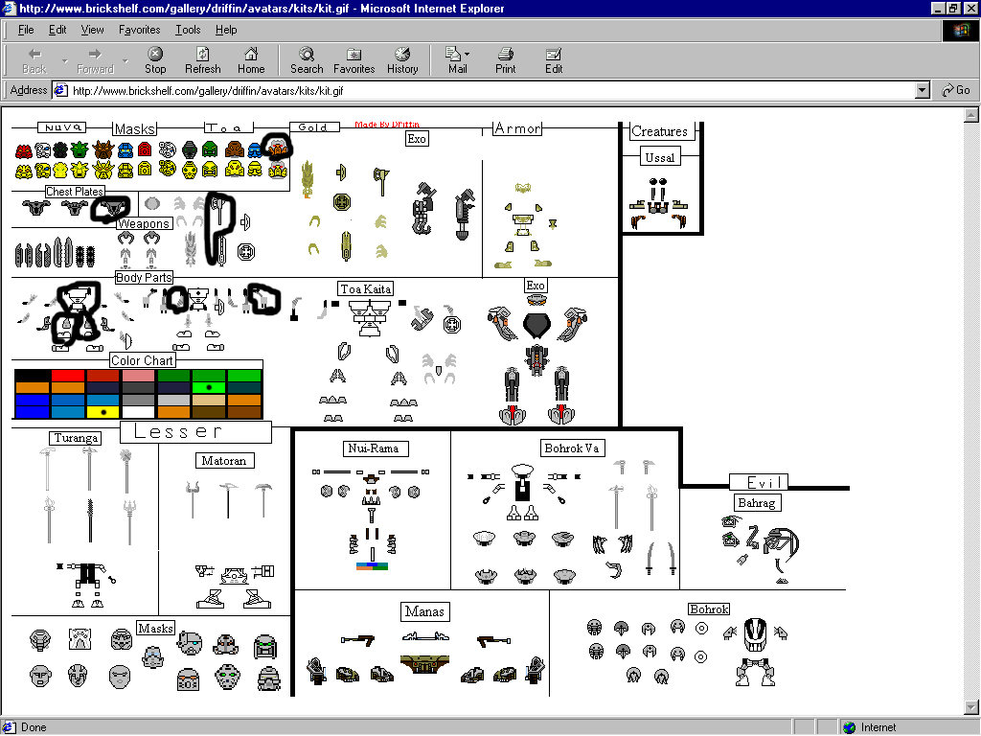Click the vertical scrollbar down arrow

pyautogui.click(x=971, y=707)
